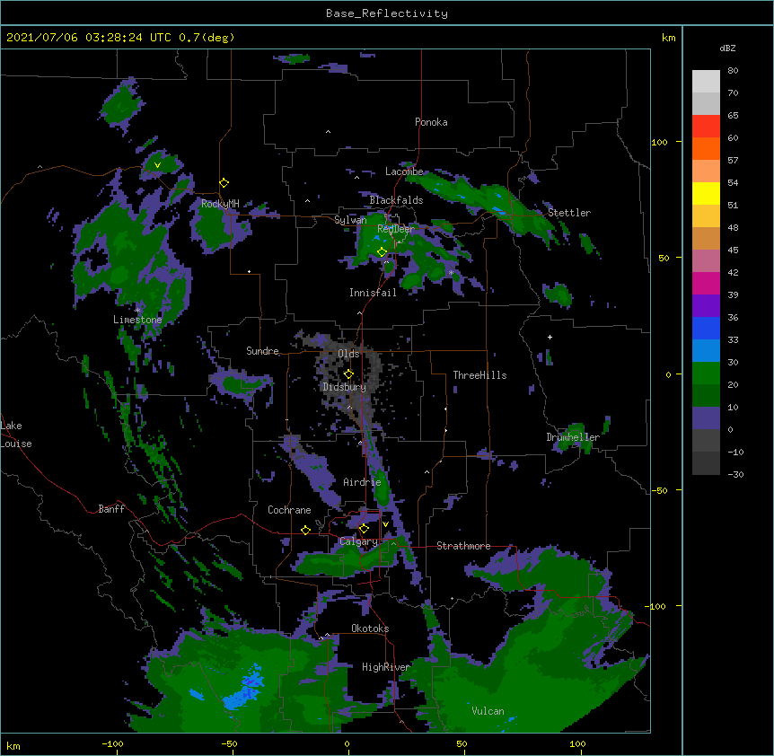Screen dimensions: 774x756
Task: Click the -30 value in dBZ legend
Action: click(735, 475)
